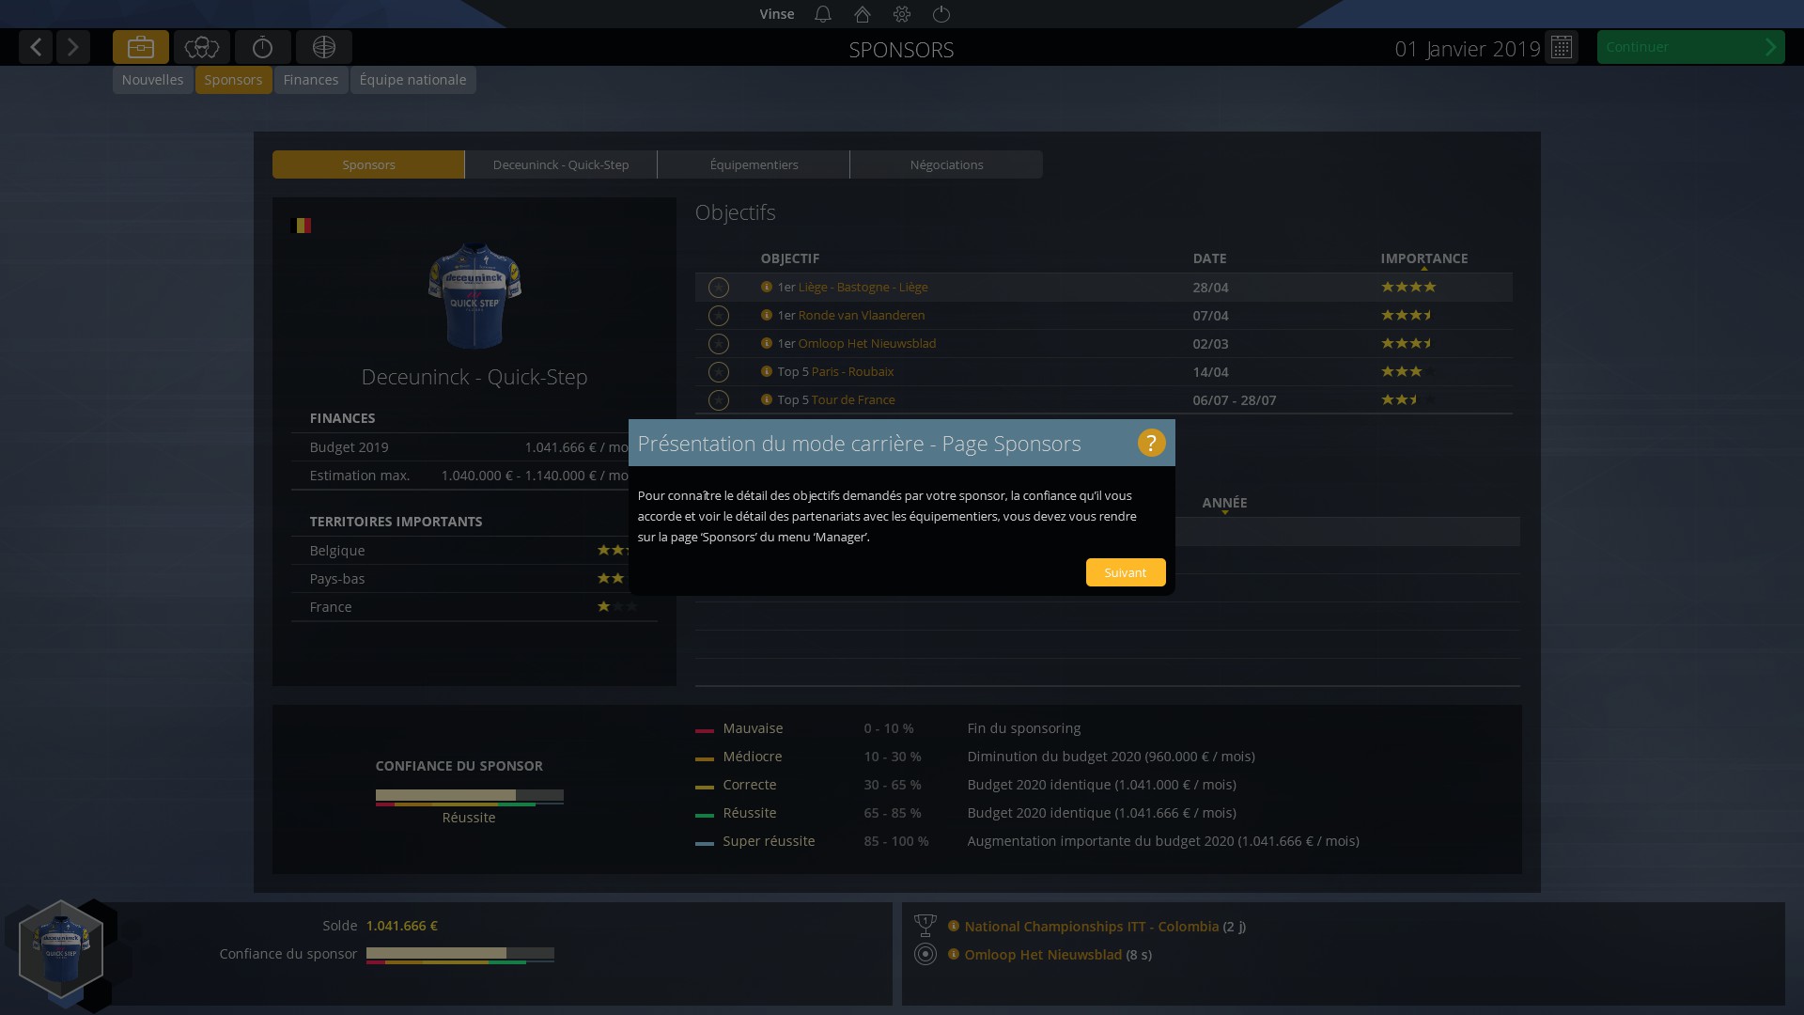
Task: Open the stopwatch training menu icon
Action: pyautogui.click(x=263, y=47)
